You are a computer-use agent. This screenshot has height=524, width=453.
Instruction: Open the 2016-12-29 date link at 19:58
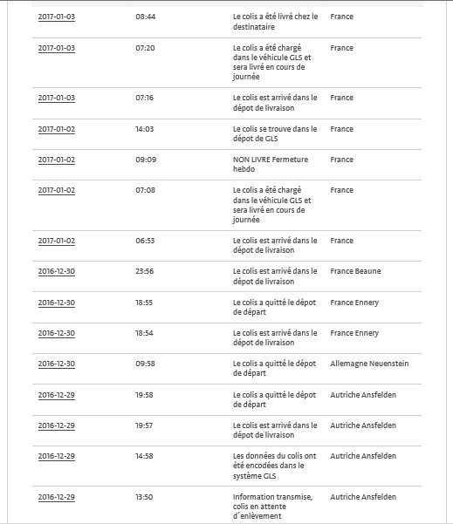pos(57,395)
